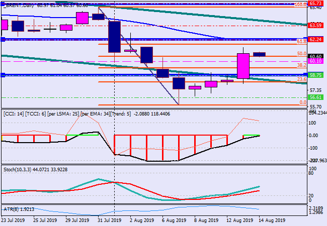Click the 62.24 blue price label
Screen dimensions: 327x226
[315, 39]
